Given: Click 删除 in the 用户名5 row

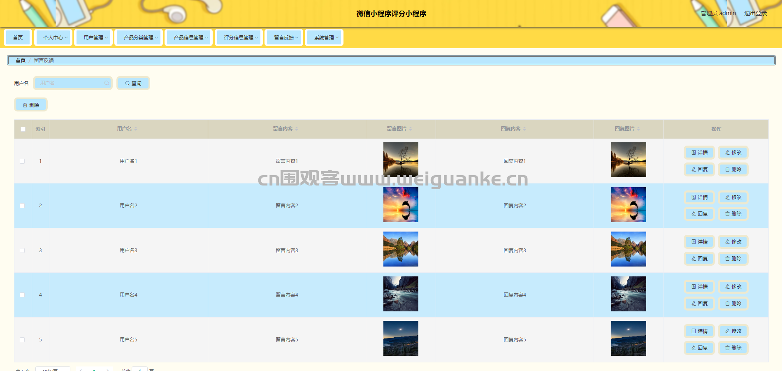Looking at the screenshot, I should pyautogui.click(x=733, y=348).
